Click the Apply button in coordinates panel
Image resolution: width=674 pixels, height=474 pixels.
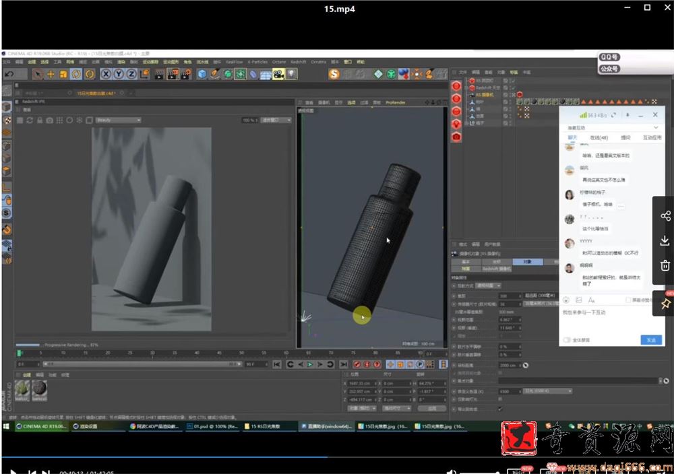click(432, 408)
